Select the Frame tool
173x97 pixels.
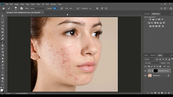coord(2,32)
